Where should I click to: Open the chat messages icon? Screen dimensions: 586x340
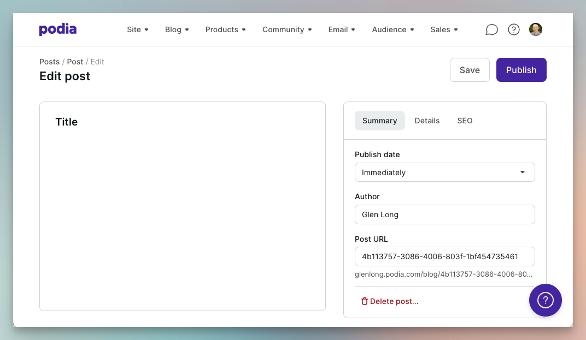pos(491,29)
